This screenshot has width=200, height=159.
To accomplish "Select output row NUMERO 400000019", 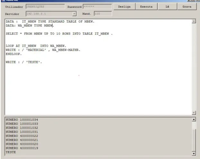I will [22, 148].
